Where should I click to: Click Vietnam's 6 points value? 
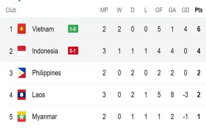[199, 29]
